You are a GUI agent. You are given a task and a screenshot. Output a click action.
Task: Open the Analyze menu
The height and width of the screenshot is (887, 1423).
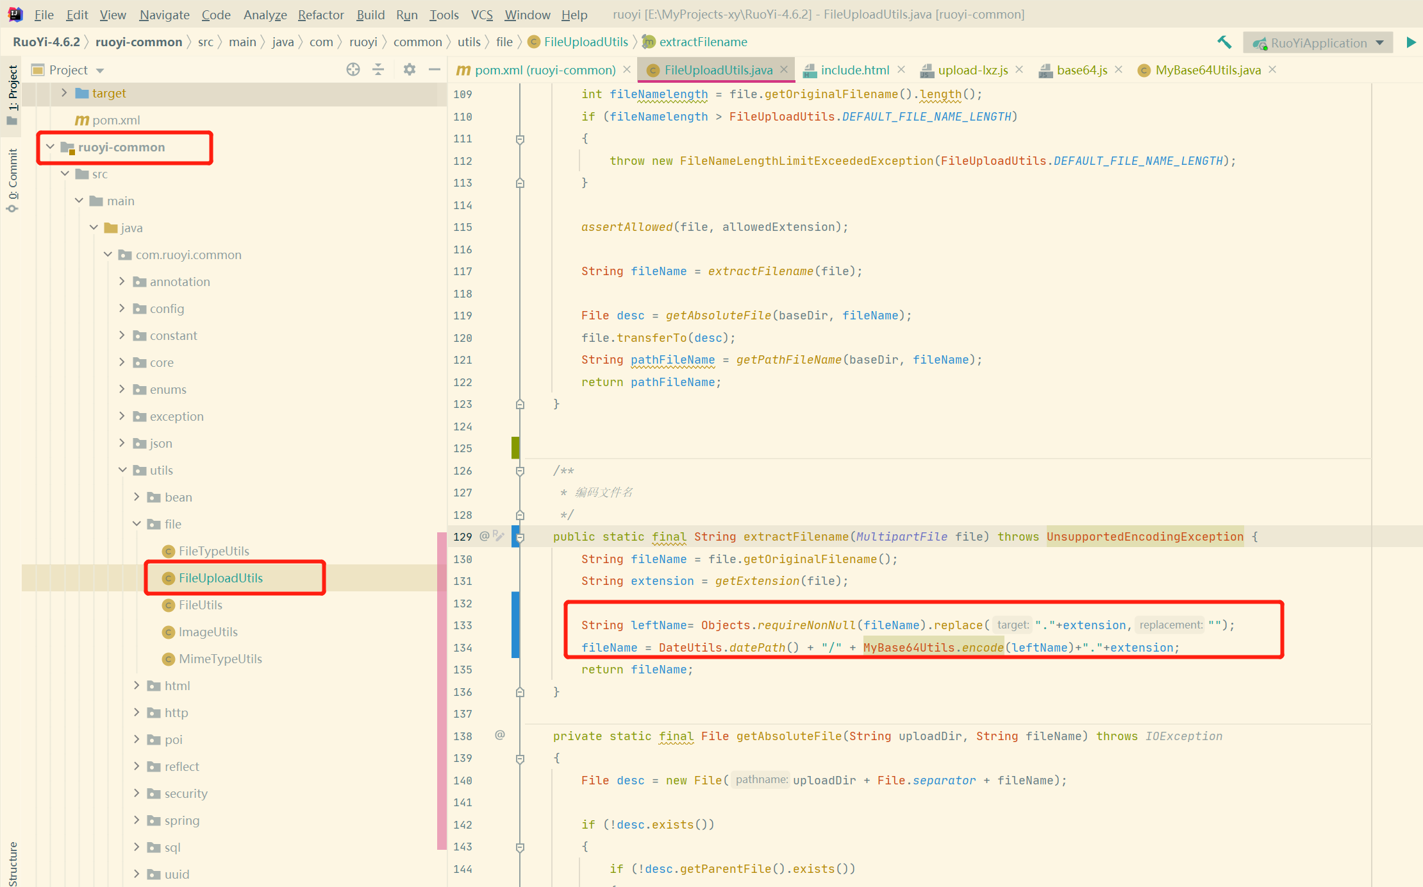[265, 14]
